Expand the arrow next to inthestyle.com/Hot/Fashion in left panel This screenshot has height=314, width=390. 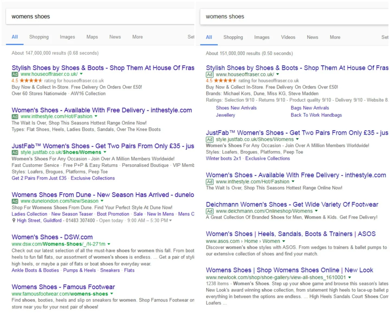pyautogui.click(x=96, y=116)
